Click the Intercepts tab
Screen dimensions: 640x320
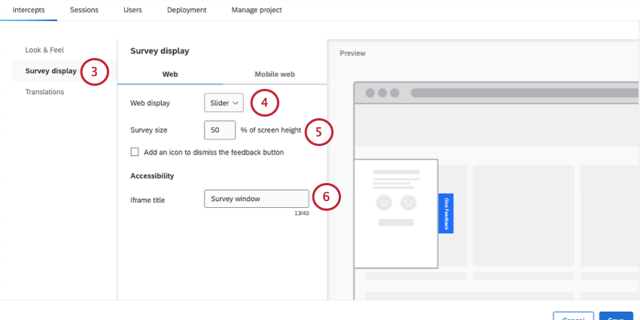[x=29, y=10]
